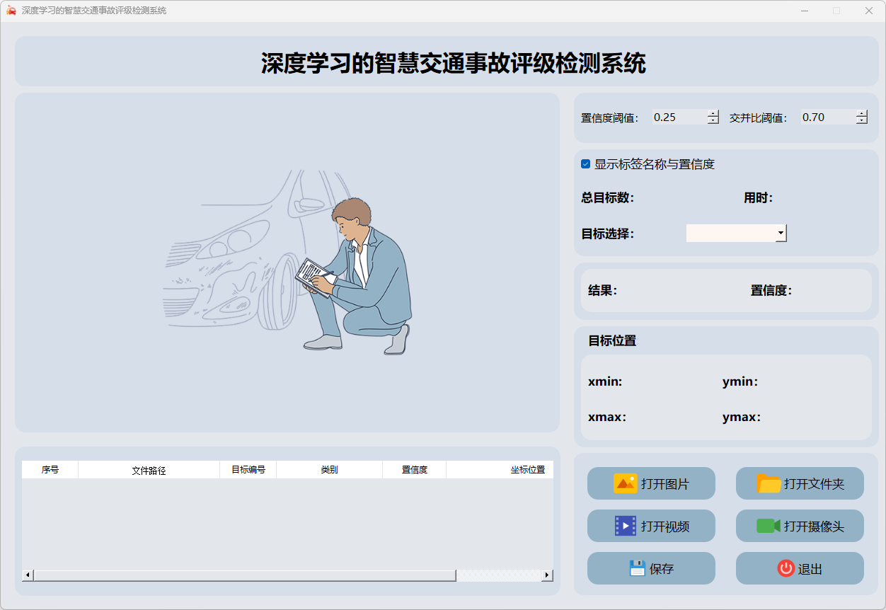Open the 目标选择 dropdown list

tap(781, 233)
